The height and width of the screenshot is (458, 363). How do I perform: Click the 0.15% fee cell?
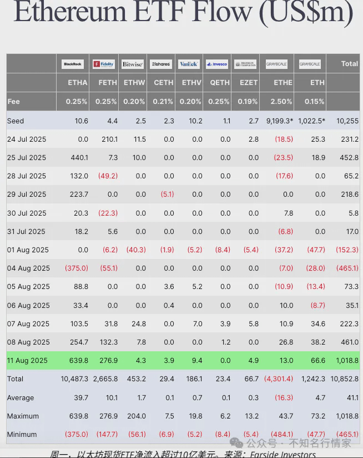click(x=314, y=101)
